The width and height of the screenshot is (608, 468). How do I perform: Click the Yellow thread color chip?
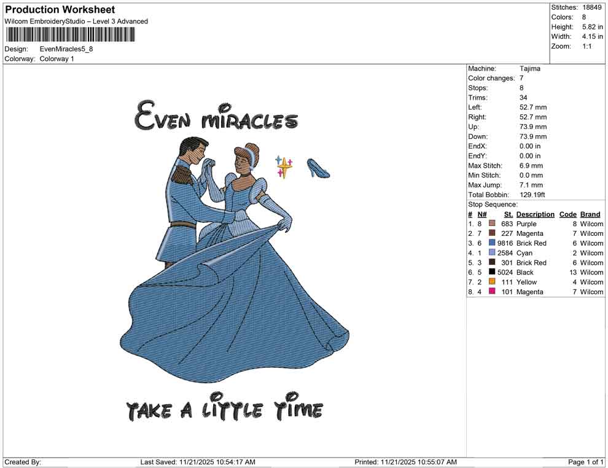coord(491,282)
